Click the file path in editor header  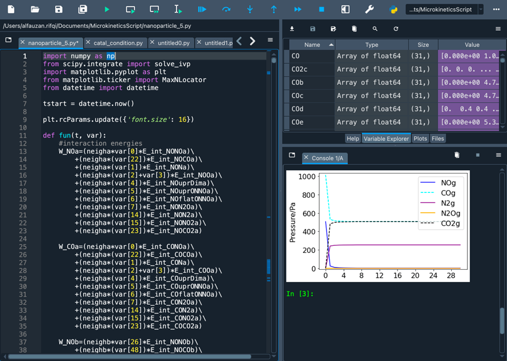(97, 26)
